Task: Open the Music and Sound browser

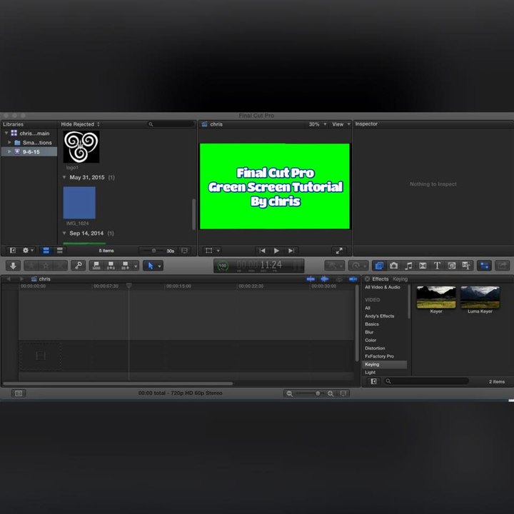Action: click(x=408, y=266)
